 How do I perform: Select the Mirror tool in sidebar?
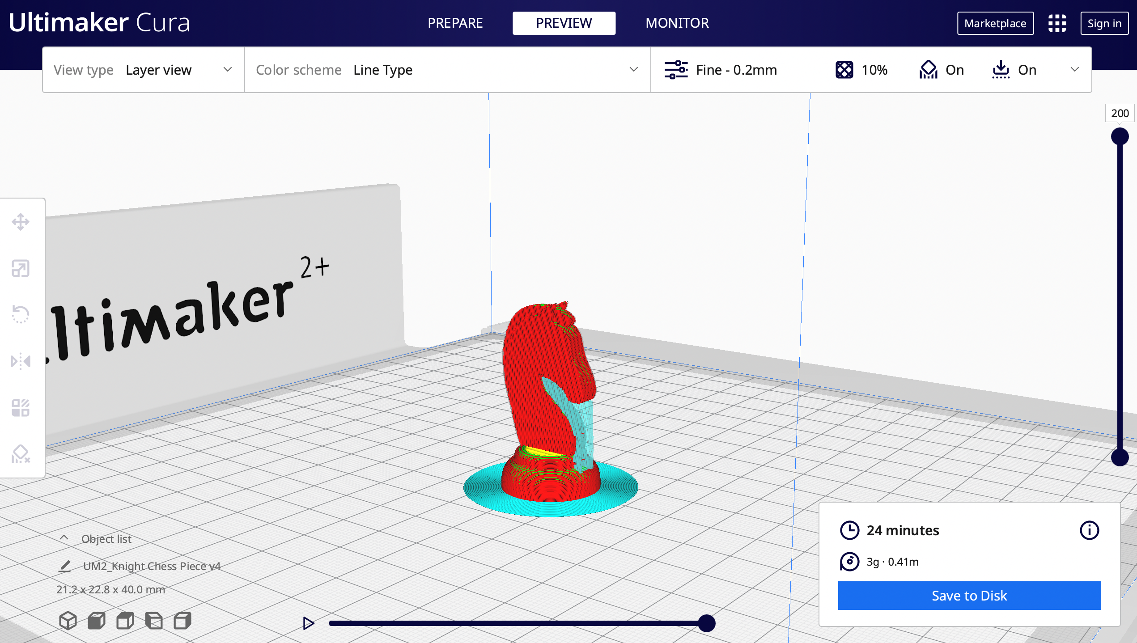pyautogui.click(x=21, y=361)
